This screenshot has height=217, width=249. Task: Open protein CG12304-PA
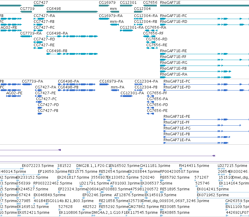pos(146,81)
